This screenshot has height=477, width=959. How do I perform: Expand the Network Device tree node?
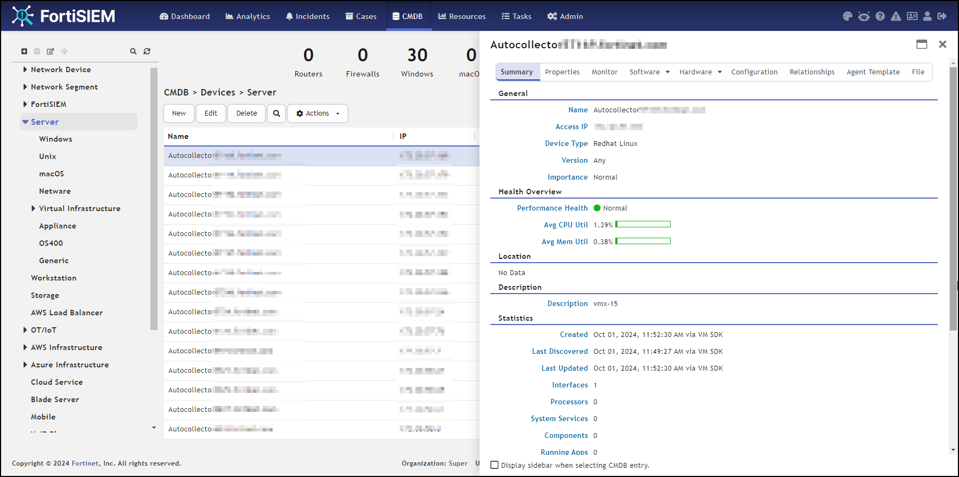pyautogui.click(x=25, y=69)
